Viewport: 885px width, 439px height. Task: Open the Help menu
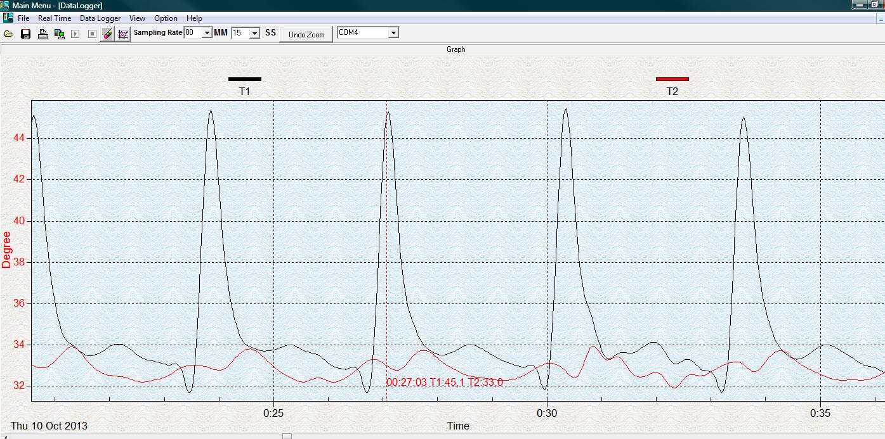point(194,18)
